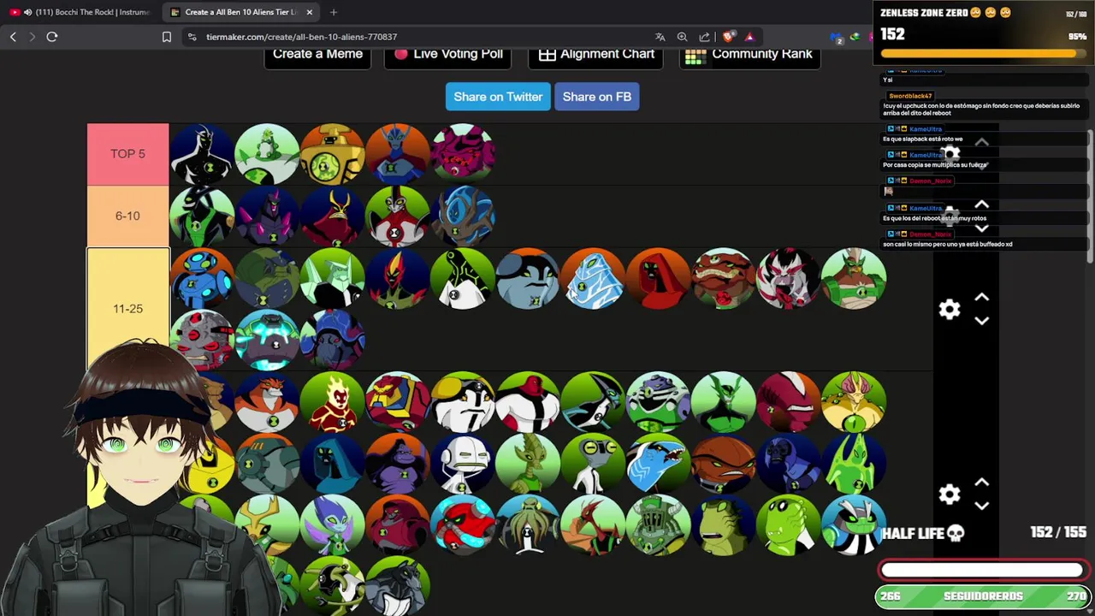Pick the Four Arms thumbnail
Screen dimensions: 1095x616
pos(527,401)
